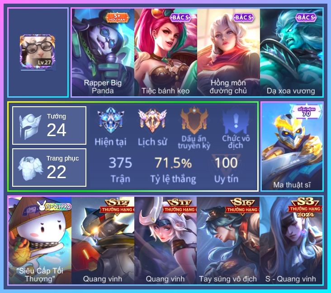
Task: Open the S12 Quang vinh skin card
Action: [103, 241]
